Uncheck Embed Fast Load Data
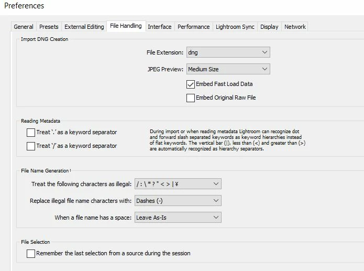 tap(190, 84)
